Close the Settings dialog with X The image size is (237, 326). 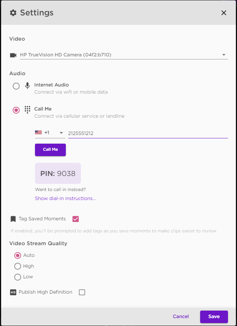(224, 13)
